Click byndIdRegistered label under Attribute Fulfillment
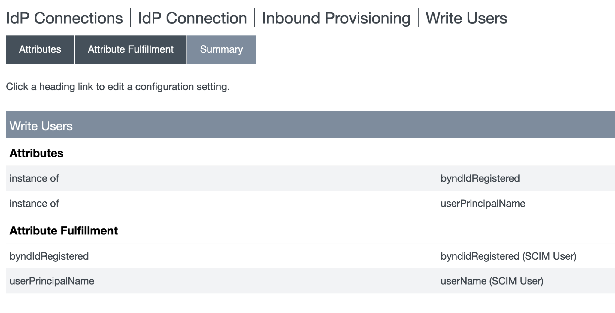 [x=49, y=256]
